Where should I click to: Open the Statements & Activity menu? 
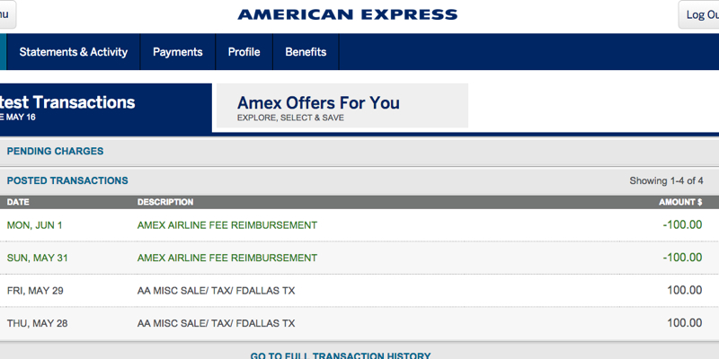click(74, 52)
